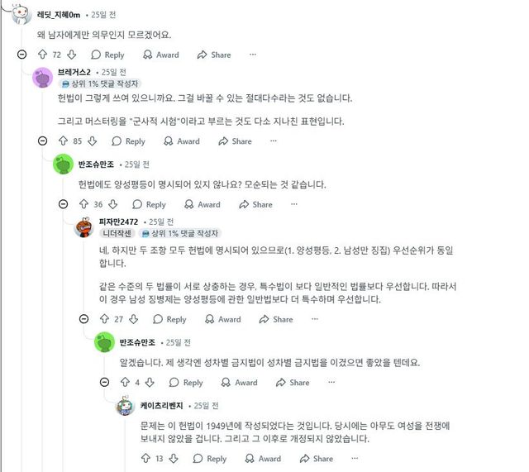Downvote the 레딧_지혜0m comment
Image resolution: width=529 pixels, height=472 pixels.
coord(72,55)
